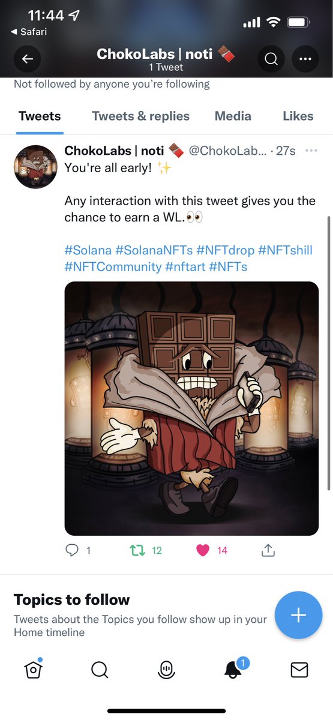Open the tweet's three-dot menu
This screenshot has height=720, width=333.
pos(311,151)
